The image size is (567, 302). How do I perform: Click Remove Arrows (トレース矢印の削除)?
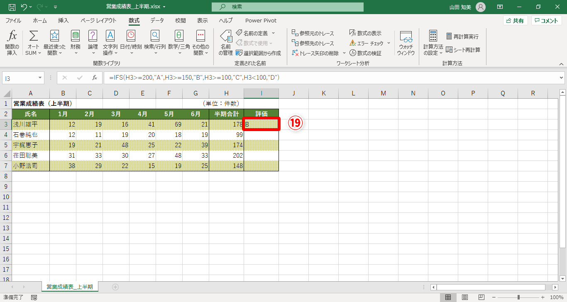(x=315, y=53)
